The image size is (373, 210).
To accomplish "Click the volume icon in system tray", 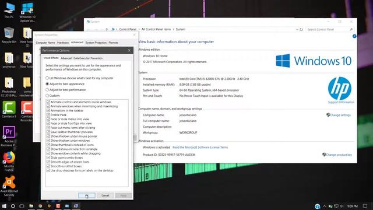I will (342, 206).
